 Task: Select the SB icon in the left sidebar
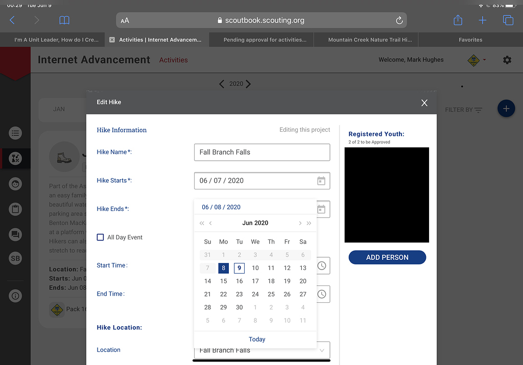point(15,258)
